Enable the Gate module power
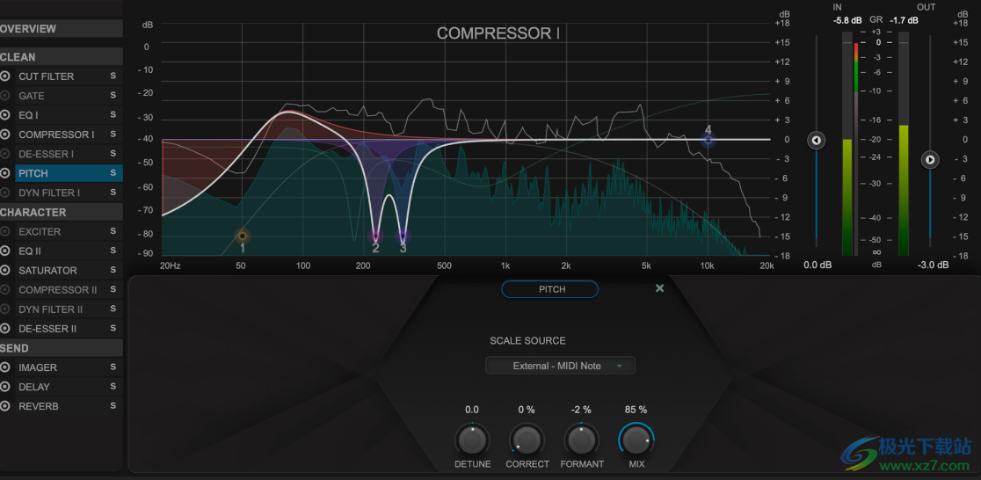 [x=5, y=96]
